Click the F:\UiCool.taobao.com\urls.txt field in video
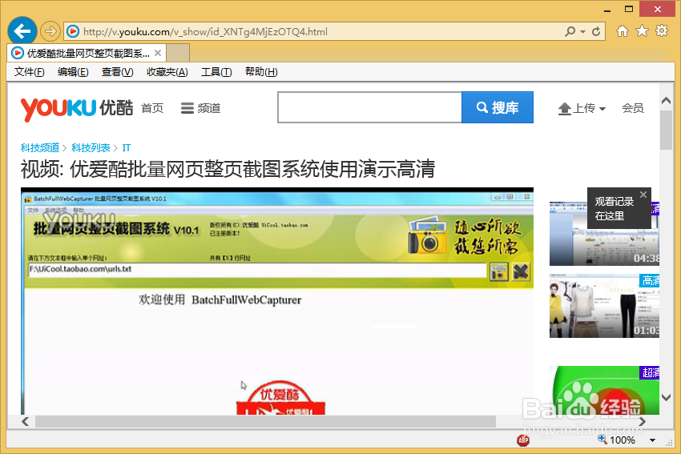This screenshot has height=454, width=681. point(256,270)
